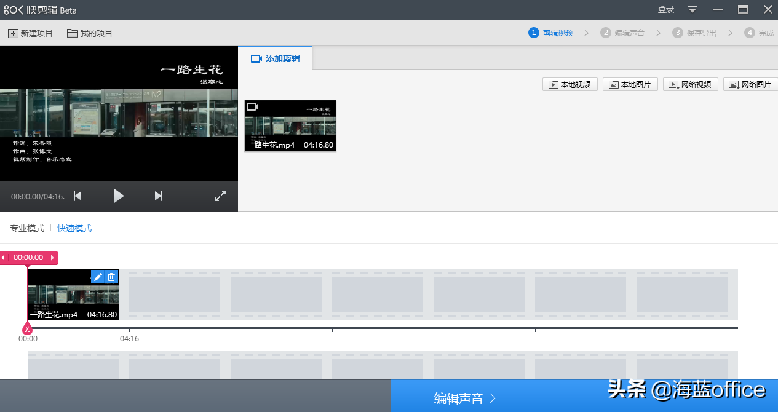Image resolution: width=778 pixels, height=412 pixels.
Task: Create a 新建项目 new project
Action: coord(30,33)
